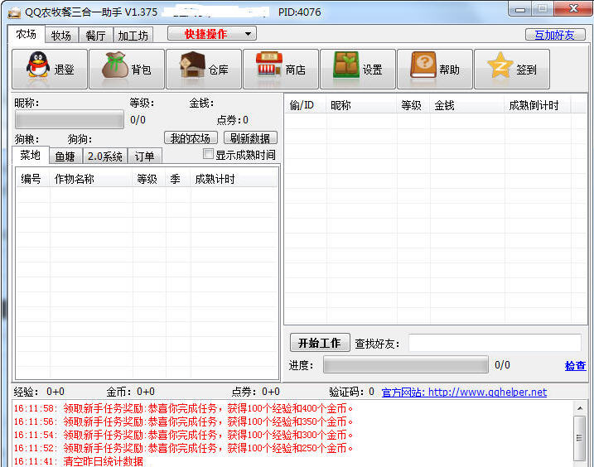Sort friends by 成熟倒计时 header

pyautogui.click(x=538, y=105)
